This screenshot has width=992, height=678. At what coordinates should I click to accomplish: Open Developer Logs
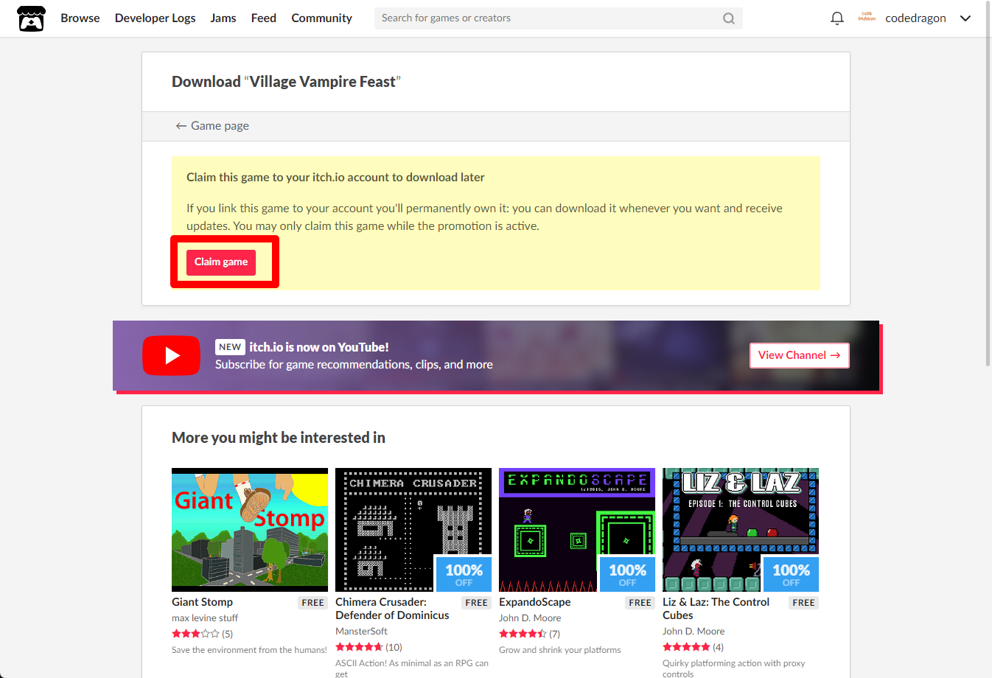[156, 18]
